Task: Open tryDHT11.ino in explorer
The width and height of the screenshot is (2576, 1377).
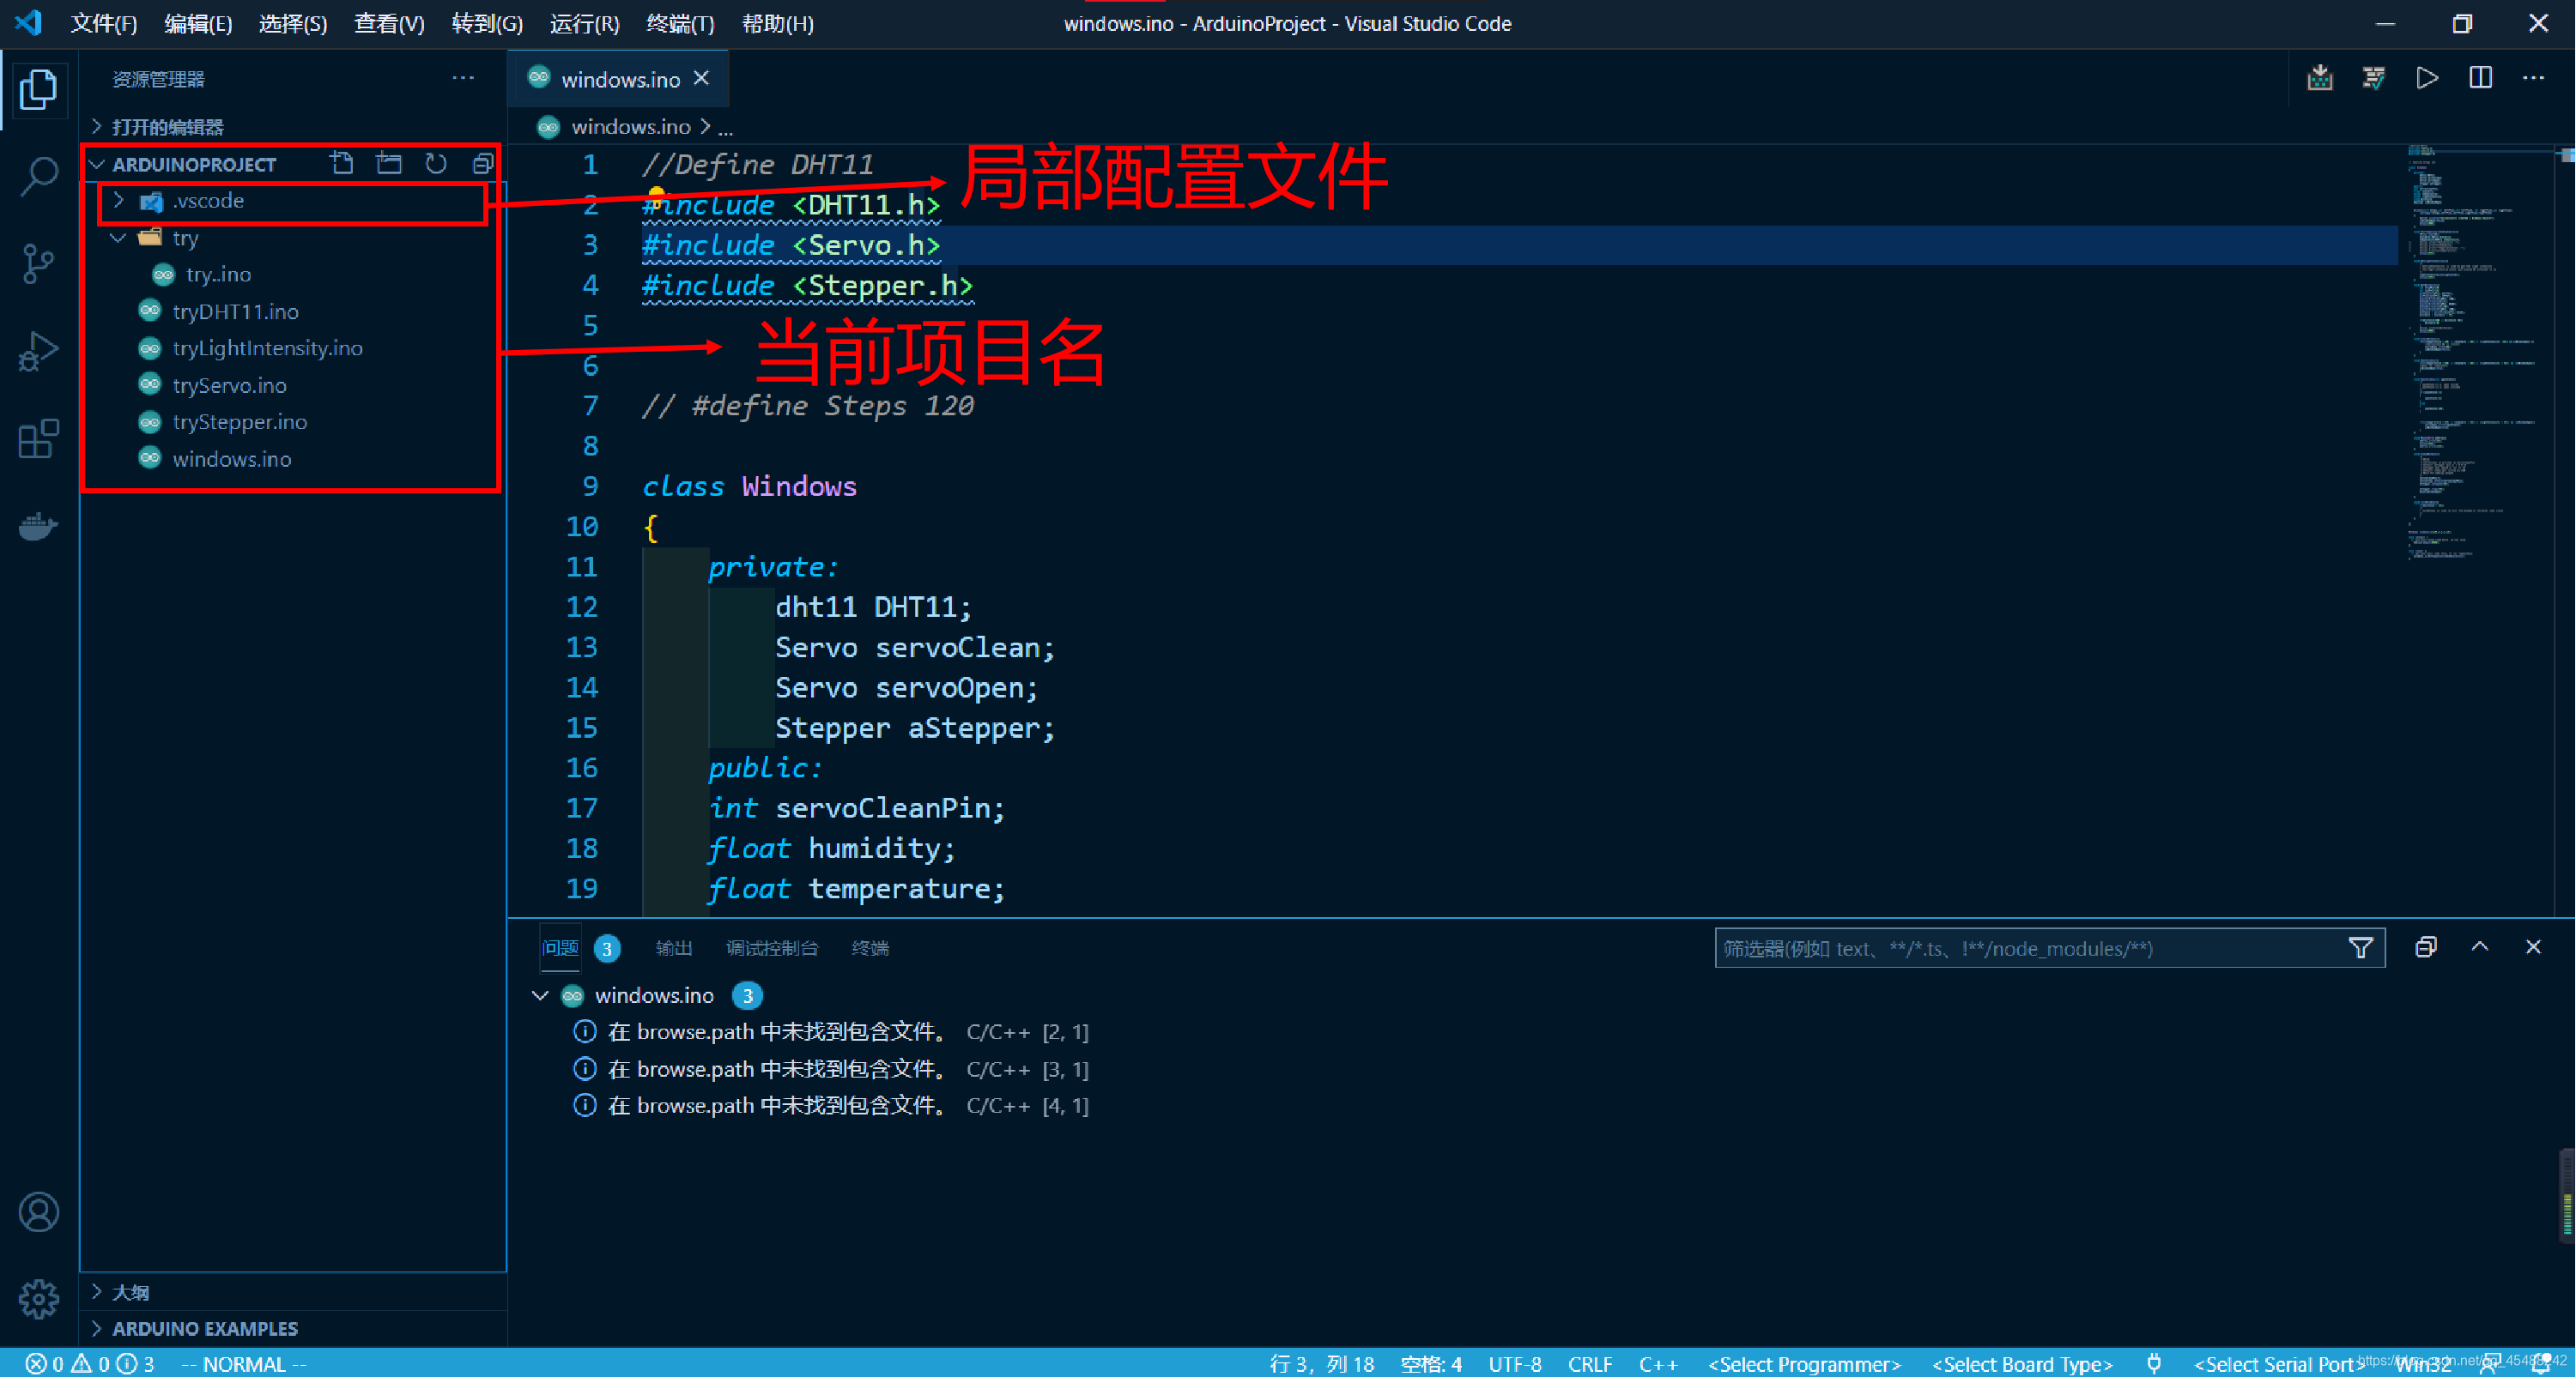Action: pyautogui.click(x=236, y=311)
